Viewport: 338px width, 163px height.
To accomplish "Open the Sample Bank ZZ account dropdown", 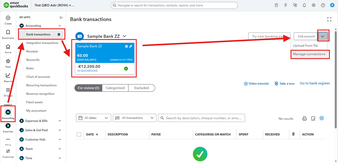I will tap(124, 36).
